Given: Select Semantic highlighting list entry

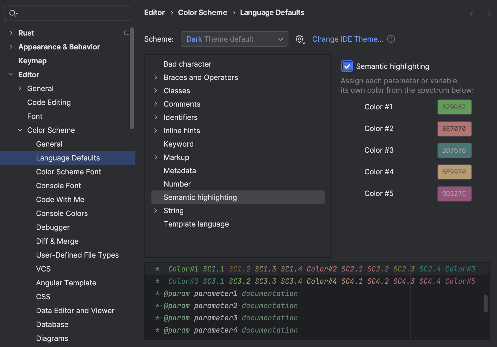Looking at the screenshot, I should (x=238, y=197).
